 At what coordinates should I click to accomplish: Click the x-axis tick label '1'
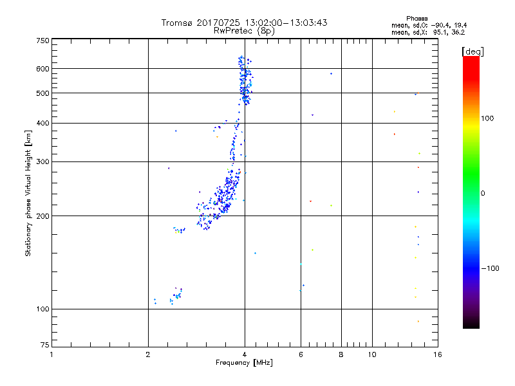pyautogui.click(x=51, y=354)
